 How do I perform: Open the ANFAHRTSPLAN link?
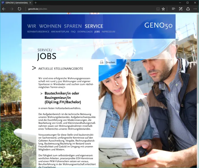point(60,32)
